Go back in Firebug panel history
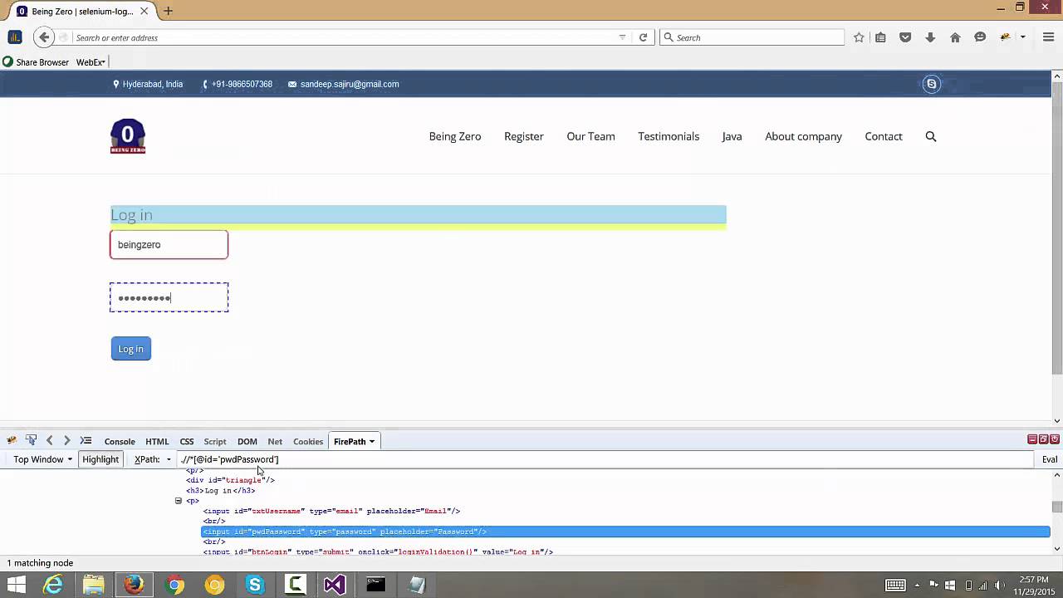The image size is (1063, 598). click(x=49, y=441)
